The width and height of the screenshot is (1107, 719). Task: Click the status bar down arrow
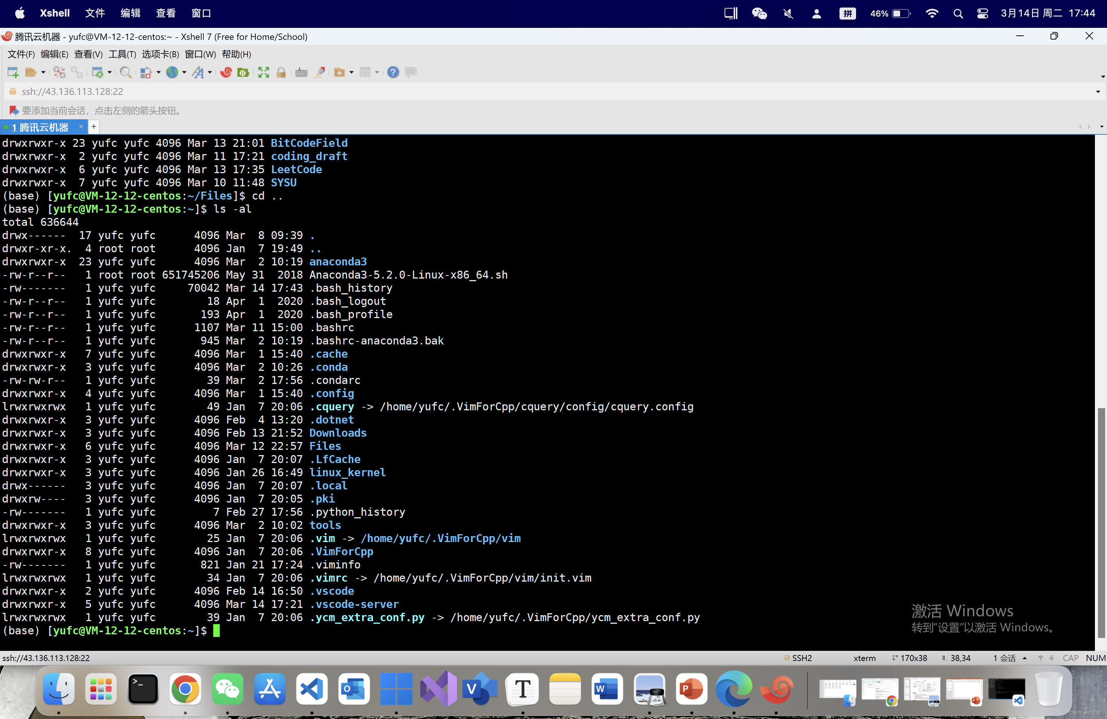coord(1051,658)
